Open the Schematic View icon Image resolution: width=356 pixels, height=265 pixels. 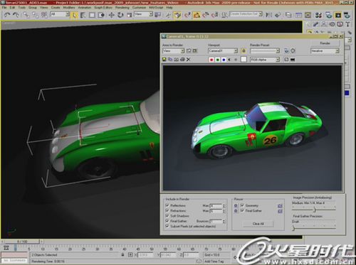click(x=308, y=15)
